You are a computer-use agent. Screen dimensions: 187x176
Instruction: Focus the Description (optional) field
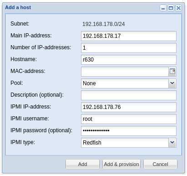[129, 95]
